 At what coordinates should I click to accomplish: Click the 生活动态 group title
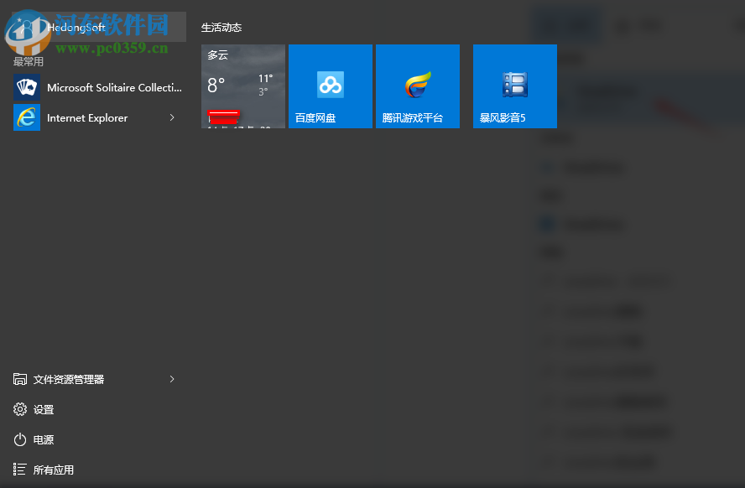[x=221, y=28]
